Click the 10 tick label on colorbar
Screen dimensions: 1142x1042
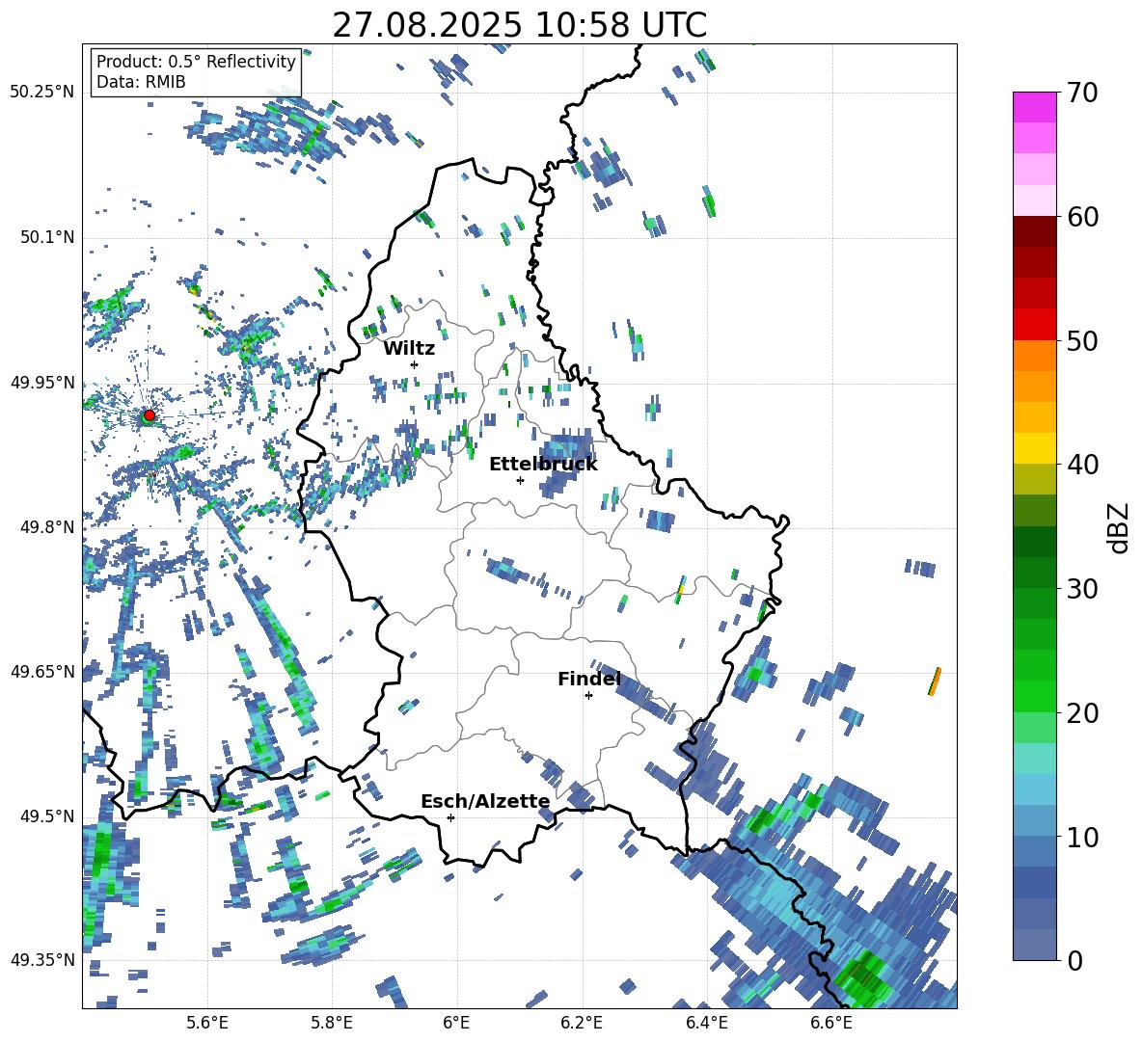1082,837
